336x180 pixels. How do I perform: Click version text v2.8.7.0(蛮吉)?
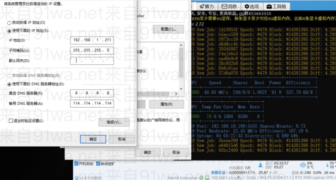(91, 178)
